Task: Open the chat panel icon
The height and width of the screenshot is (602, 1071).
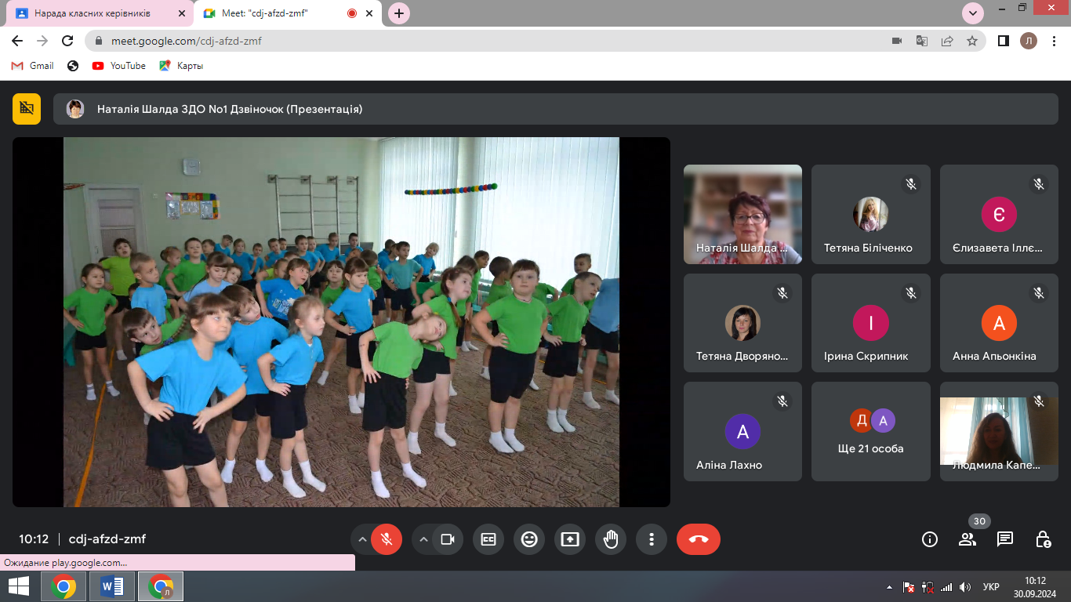Action: (1005, 539)
